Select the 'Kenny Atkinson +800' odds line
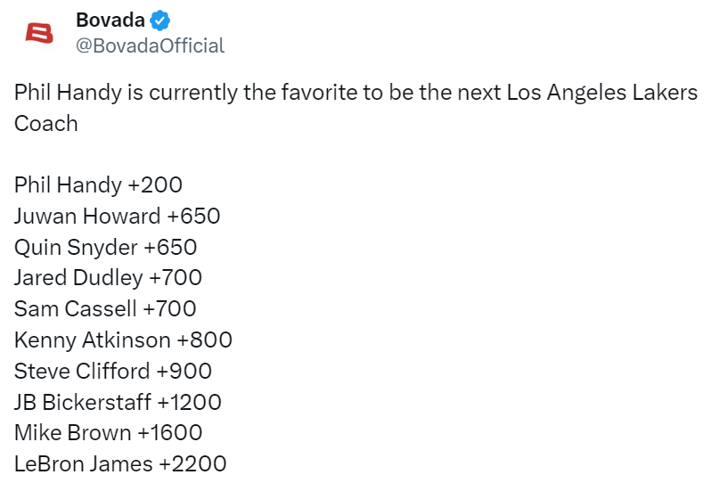Image resolution: width=711 pixels, height=483 pixels. coord(123,340)
